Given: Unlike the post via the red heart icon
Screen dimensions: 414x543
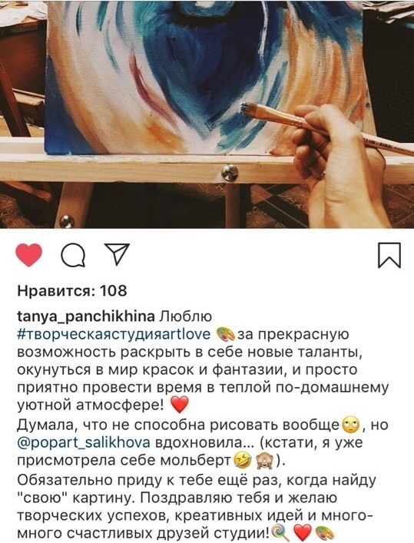Looking at the screenshot, I should (x=29, y=255).
